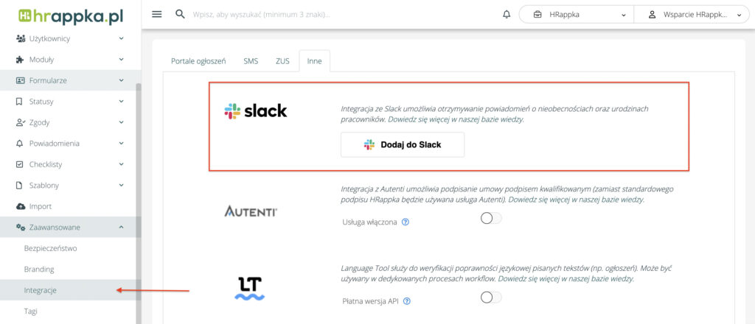Click the help icon beside Usługa włączona
The height and width of the screenshot is (324, 755).
[406, 222]
